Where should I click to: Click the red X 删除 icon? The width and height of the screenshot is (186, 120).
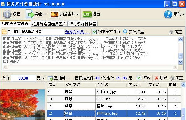click(157, 78)
